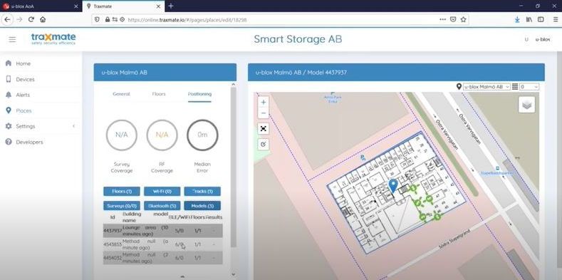Open Devices in the sidebar
Screen dimensions: 562x280
click(x=25, y=79)
